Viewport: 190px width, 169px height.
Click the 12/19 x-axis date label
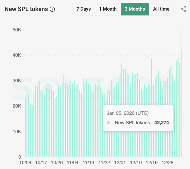tap(151, 162)
